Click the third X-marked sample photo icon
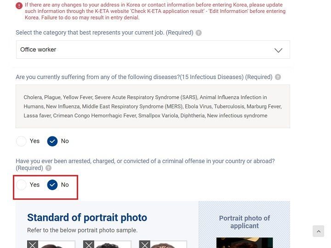 pos(145,244)
